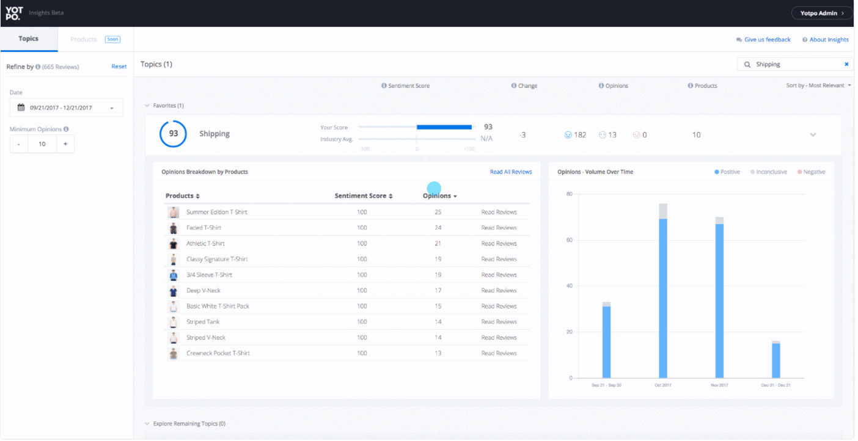
Task: Toggle the Negative series in chart legend
Action: 810,172
